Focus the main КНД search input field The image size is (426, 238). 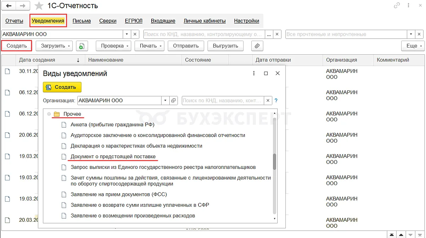[204, 34]
